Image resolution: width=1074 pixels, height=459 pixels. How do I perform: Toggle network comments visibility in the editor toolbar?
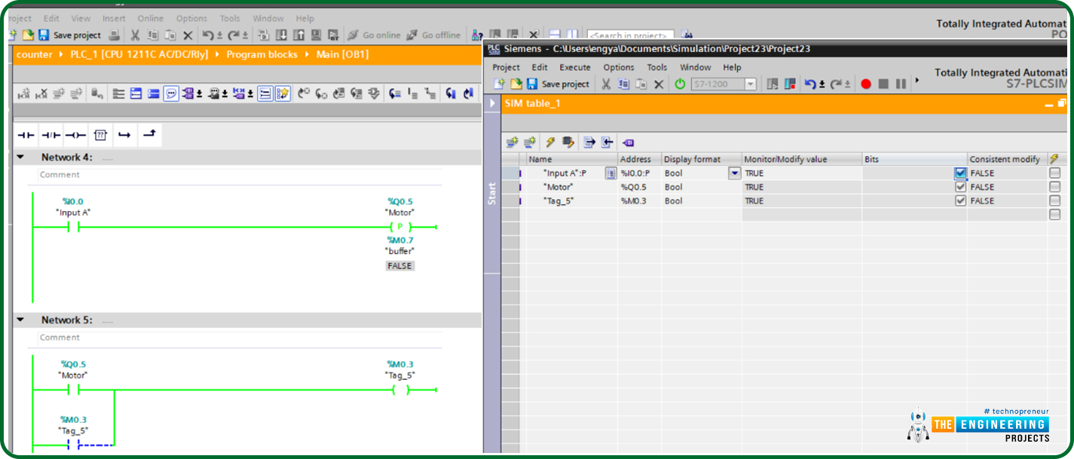pyautogui.click(x=171, y=93)
